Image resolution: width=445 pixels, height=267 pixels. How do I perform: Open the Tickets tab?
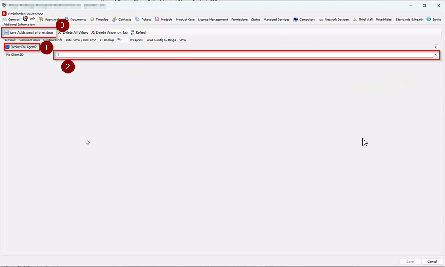coord(143,20)
